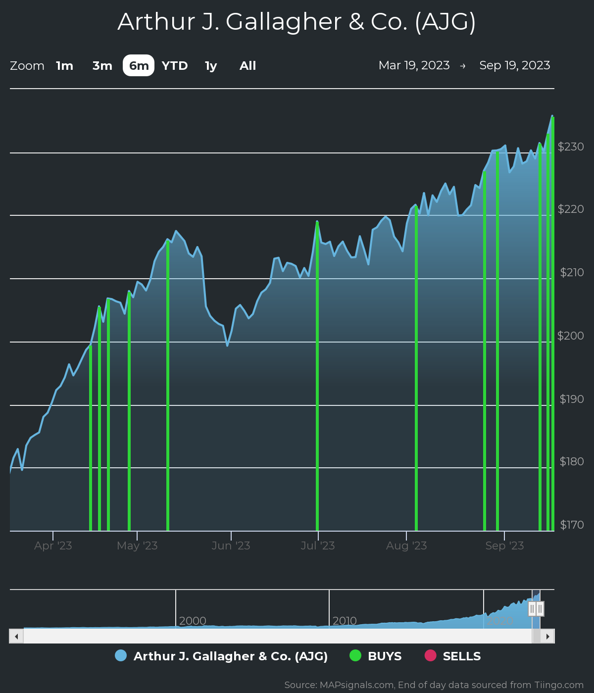Click the navigator scrollbar track
This screenshot has height=693, width=594.
point(277,636)
